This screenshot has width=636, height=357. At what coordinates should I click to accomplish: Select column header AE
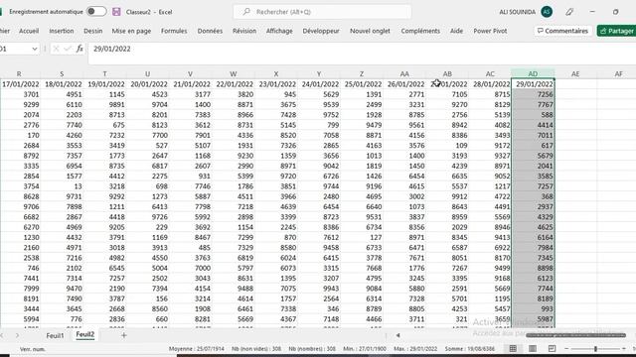point(575,73)
